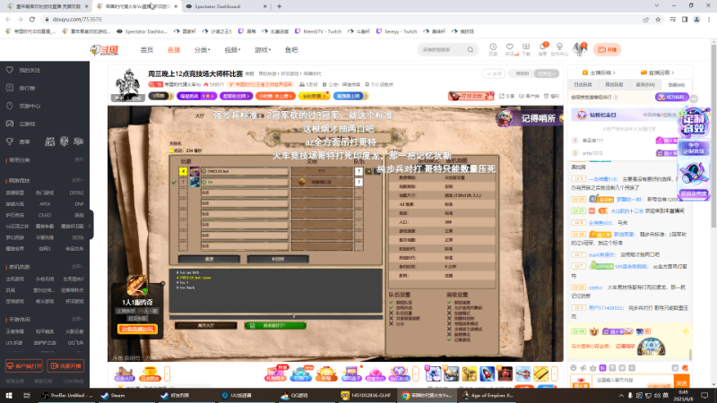Screen dimensions: 717x403
Task: Bookmark this page with star icon
Action: [x=658, y=19]
